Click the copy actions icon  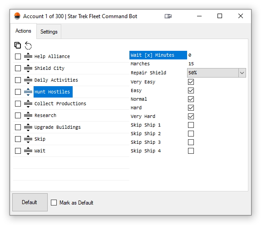coord(18,45)
